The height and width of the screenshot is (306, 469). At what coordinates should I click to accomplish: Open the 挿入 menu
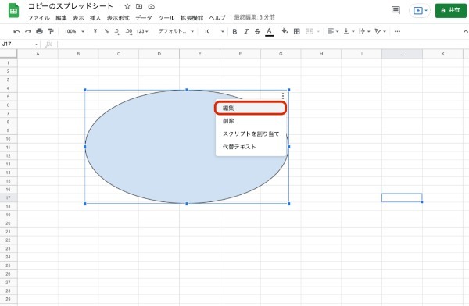[95, 18]
